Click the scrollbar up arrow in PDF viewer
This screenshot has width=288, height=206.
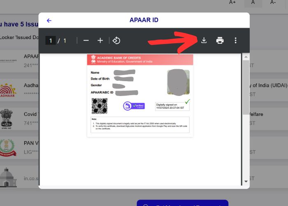246,57
